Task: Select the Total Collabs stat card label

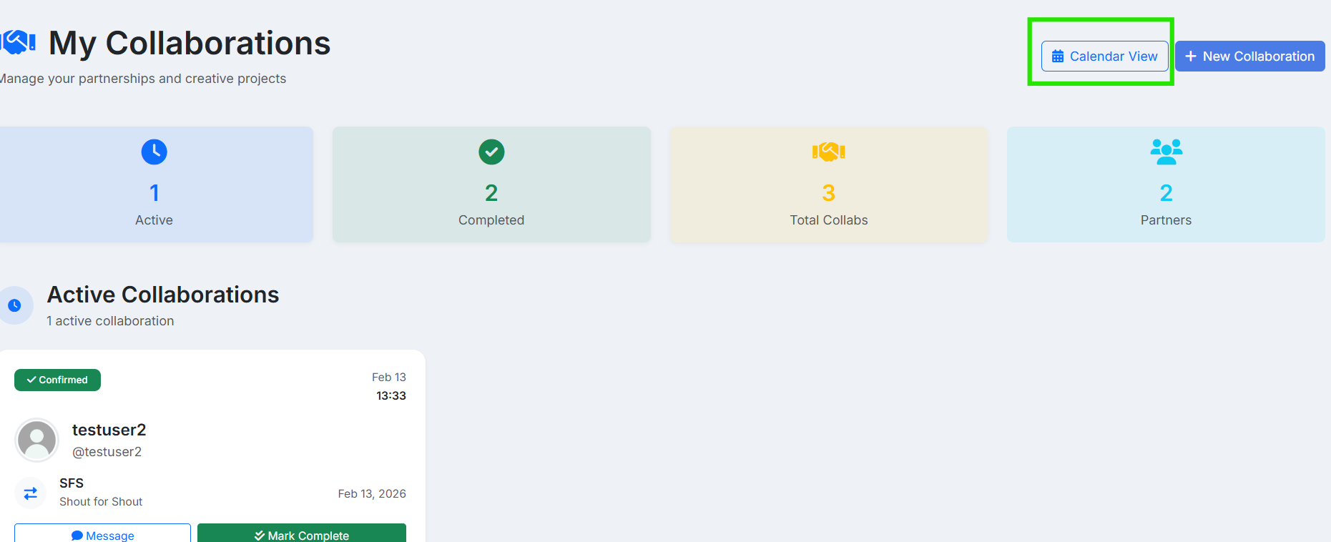Action: coord(828,220)
